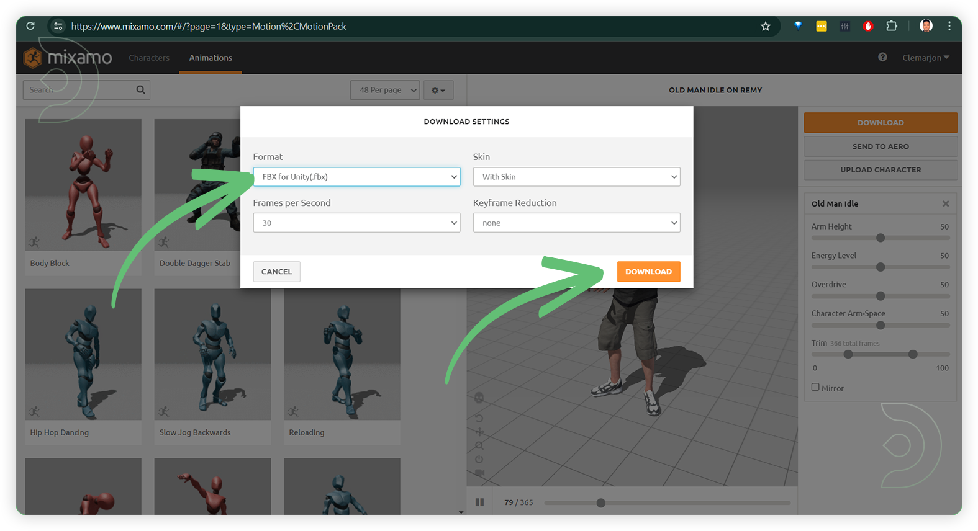Bookmark this page with the star icon
This screenshot has width=978, height=531.
pos(766,26)
